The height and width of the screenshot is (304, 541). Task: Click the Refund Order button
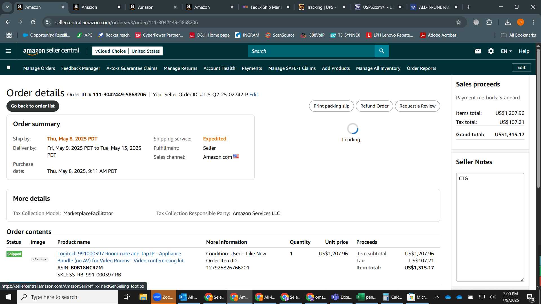(x=374, y=106)
